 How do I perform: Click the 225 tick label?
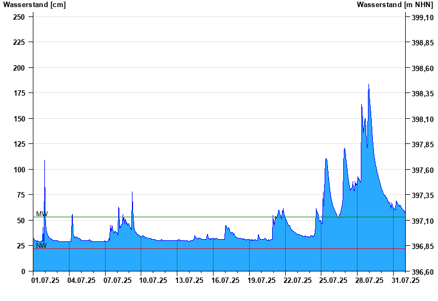click(19, 42)
